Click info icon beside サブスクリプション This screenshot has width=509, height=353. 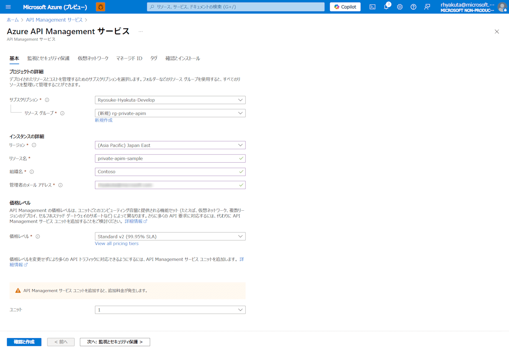pos(47,100)
